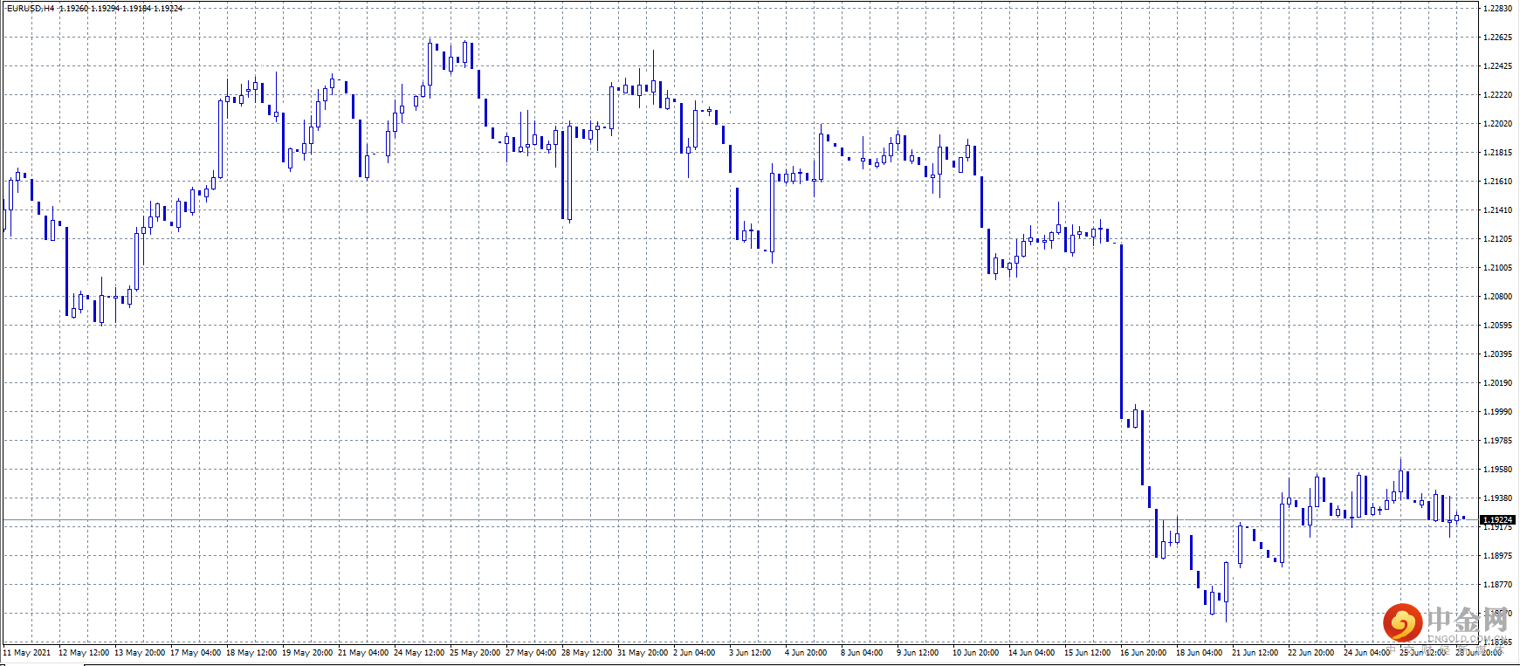Click the 13 May 20:00 time label
This screenshot has height=666, width=1520.
click(140, 653)
